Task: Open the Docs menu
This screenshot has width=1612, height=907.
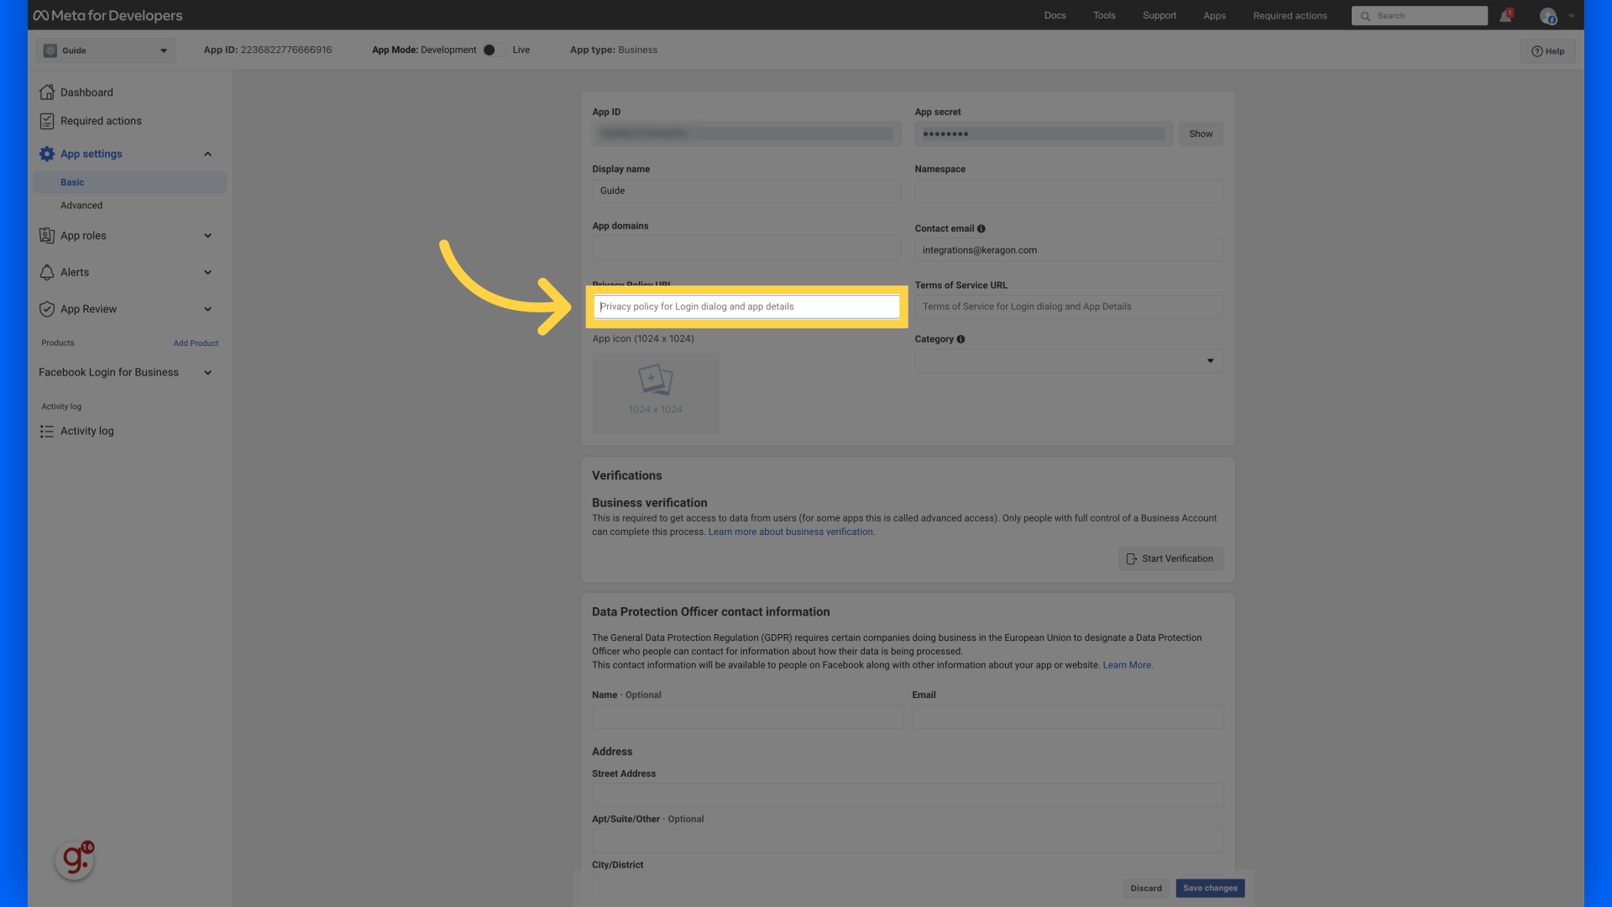Action: tap(1055, 16)
